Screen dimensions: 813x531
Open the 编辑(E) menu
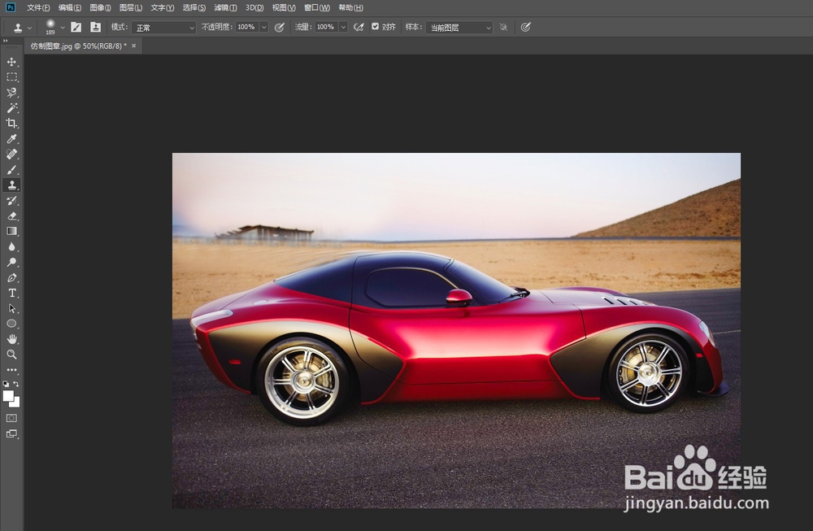[x=69, y=8]
